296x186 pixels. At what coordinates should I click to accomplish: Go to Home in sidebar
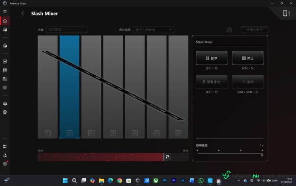5,21
